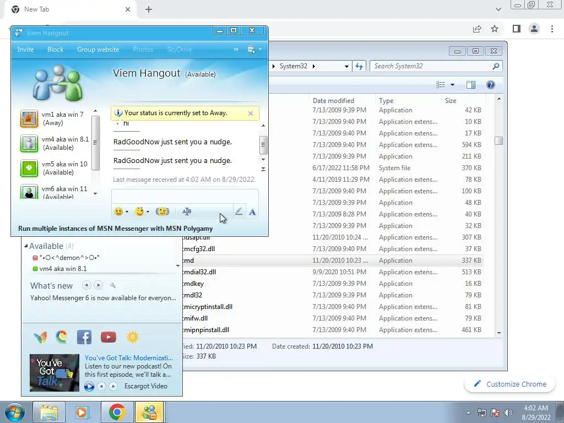Show hidden system tray icons
Image resolution: width=564 pixels, height=423 pixels.
(x=468, y=413)
